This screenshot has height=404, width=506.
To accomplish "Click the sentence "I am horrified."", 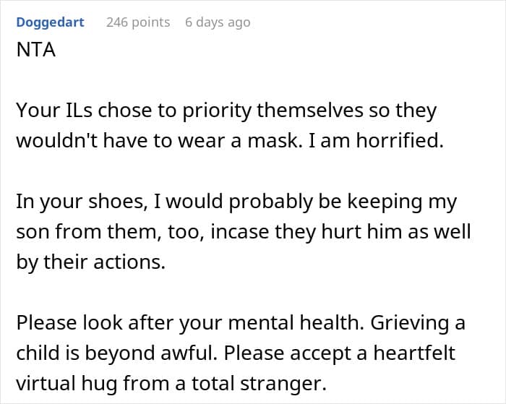I will (x=376, y=141).
